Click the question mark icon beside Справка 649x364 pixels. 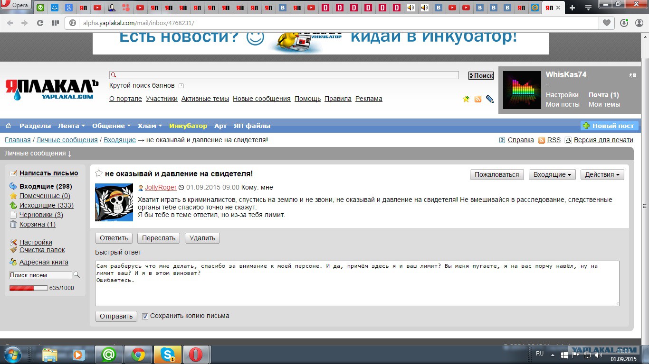502,140
